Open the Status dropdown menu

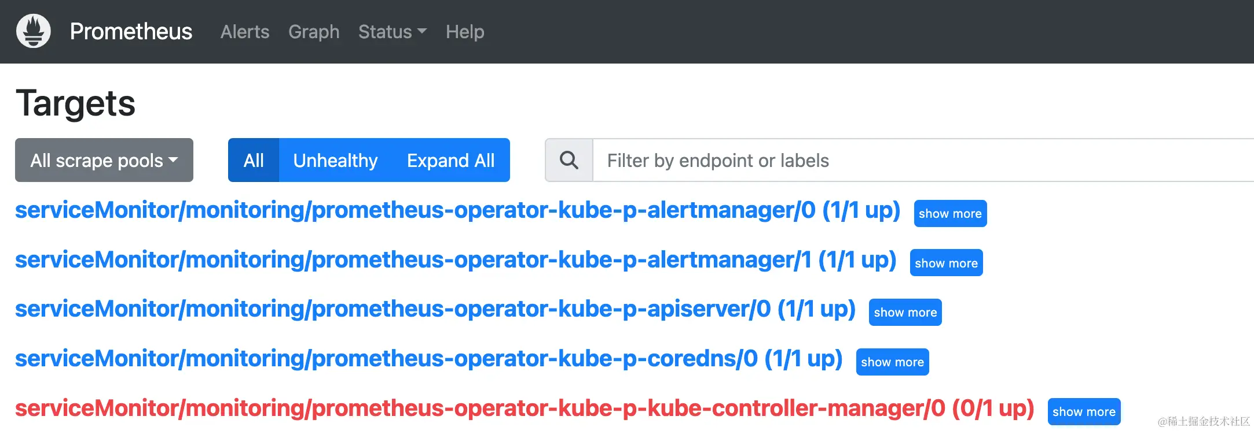tap(392, 32)
